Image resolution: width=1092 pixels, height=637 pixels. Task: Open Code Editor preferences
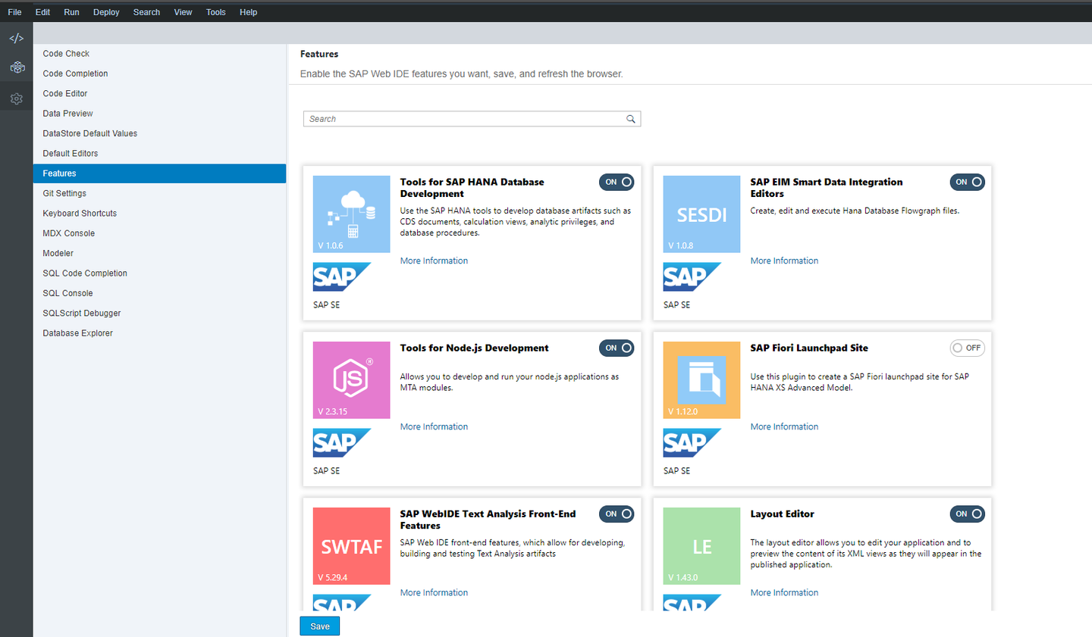159,93
